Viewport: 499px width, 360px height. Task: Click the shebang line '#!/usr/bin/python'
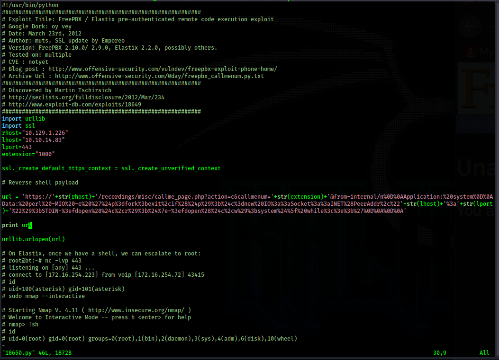coord(30,5)
